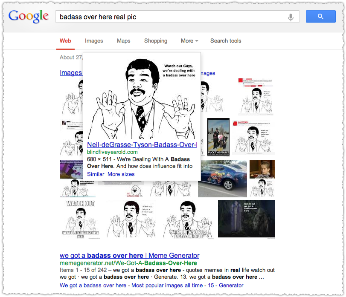
Task: Open the dark ghostly figure meme thumbnail
Action: [246, 219]
